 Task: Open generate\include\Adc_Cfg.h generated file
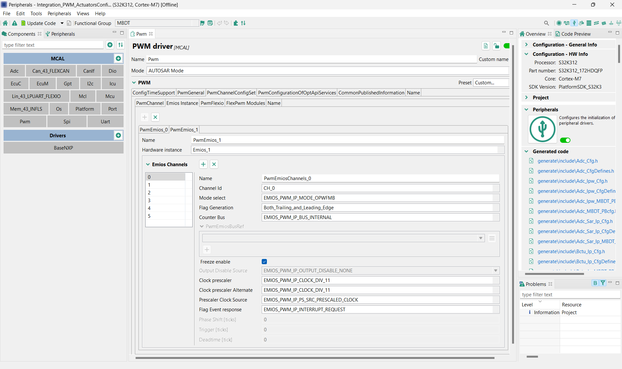(568, 161)
